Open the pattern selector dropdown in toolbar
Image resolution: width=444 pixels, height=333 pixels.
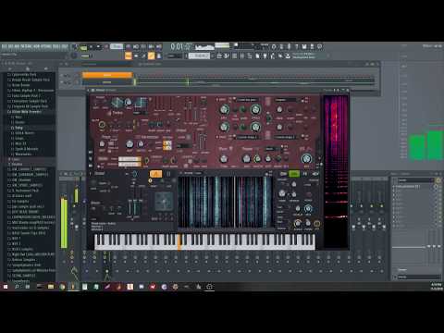(x=199, y=55)
